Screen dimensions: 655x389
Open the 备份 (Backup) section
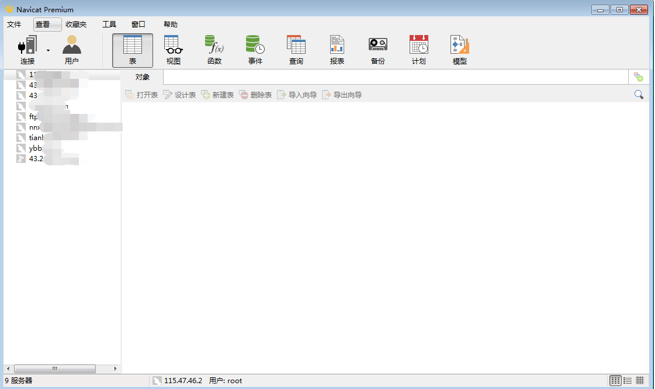tap(378, 50)
